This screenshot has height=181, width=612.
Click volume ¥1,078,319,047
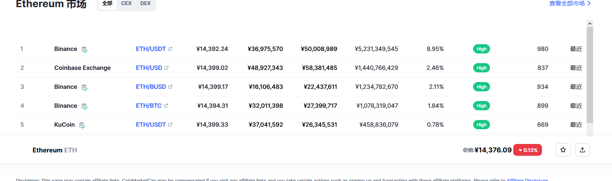[377, 106]
